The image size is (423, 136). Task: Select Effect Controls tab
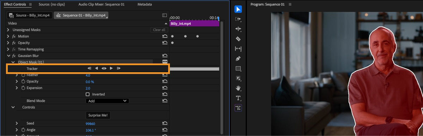[x=15, y=5]
